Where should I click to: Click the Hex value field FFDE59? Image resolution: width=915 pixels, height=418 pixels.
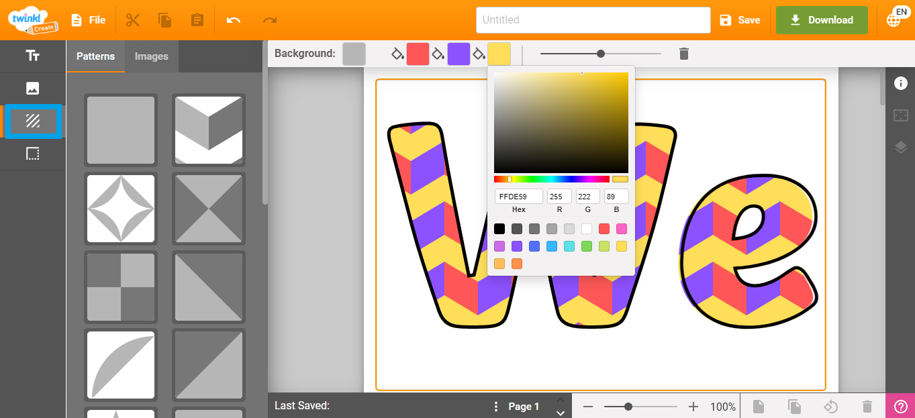coord(519,197)
